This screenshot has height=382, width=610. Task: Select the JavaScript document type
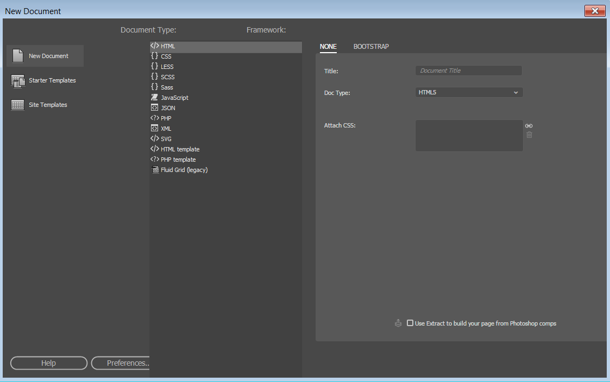coord(174,97)
